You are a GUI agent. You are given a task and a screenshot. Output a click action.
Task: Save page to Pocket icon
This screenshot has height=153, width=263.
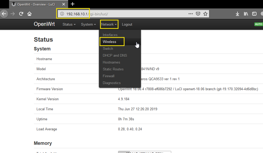(198, 14)
